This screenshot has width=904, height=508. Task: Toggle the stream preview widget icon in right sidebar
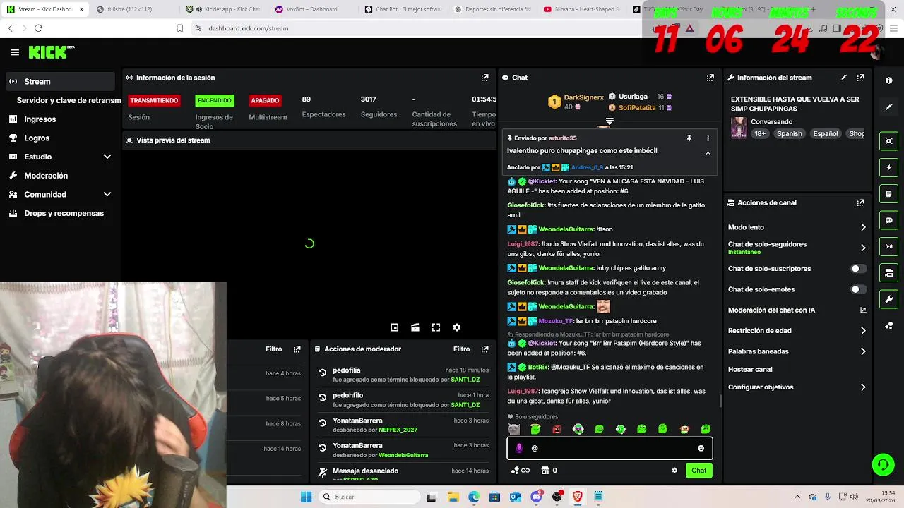click(x=888, y=141)
